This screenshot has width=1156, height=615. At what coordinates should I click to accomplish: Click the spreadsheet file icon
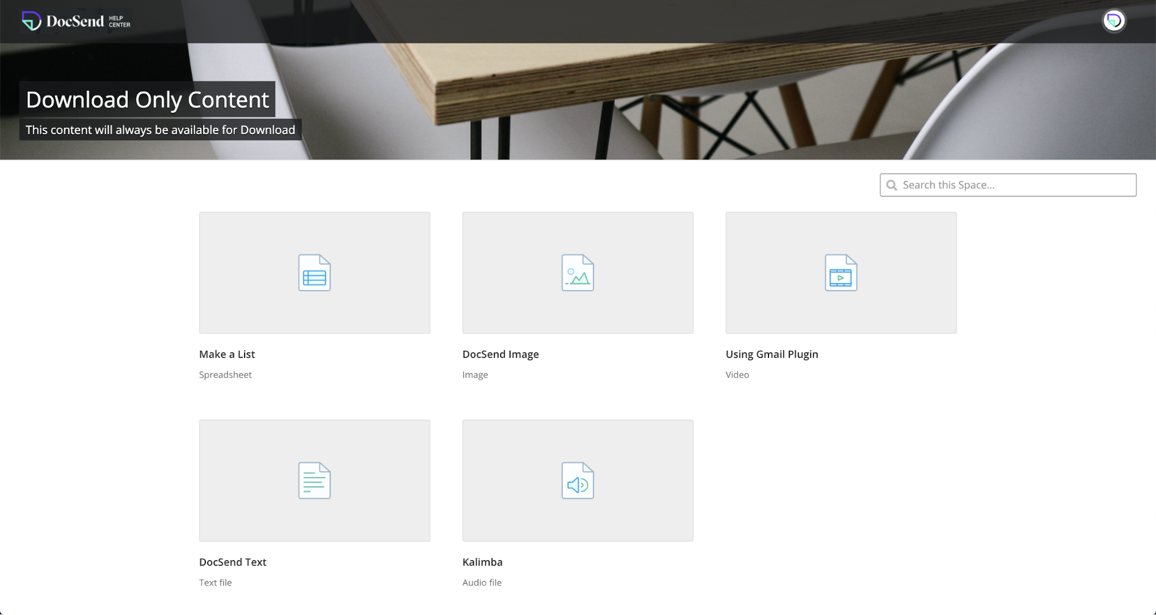(315, 273)
